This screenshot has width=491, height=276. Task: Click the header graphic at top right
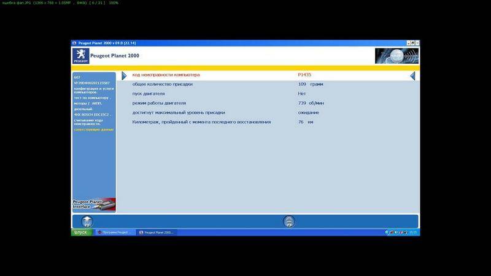396,56
